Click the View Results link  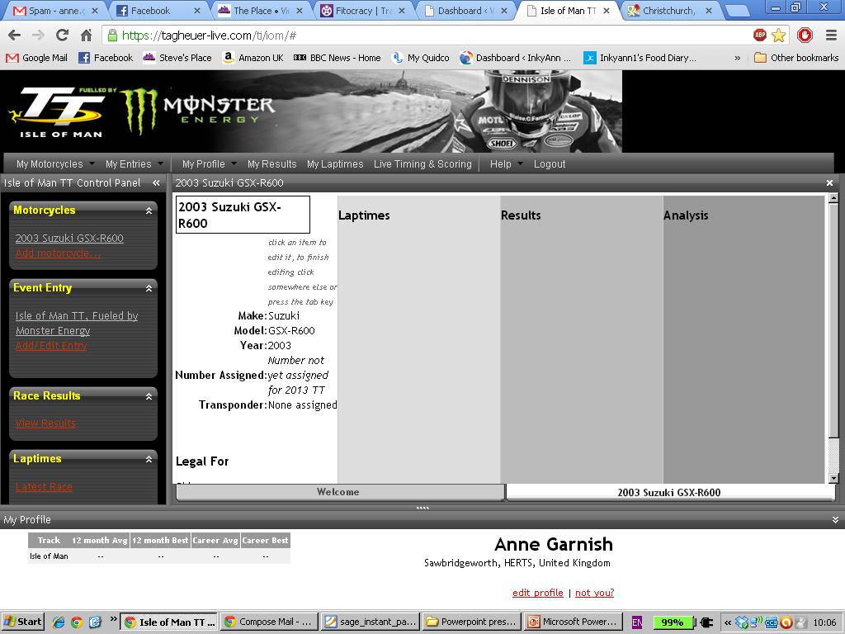click(x=45, y=423)
